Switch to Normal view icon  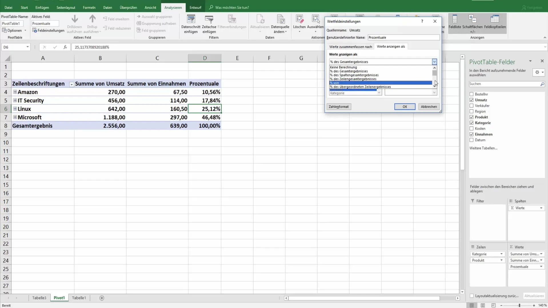tap(472, 305)
